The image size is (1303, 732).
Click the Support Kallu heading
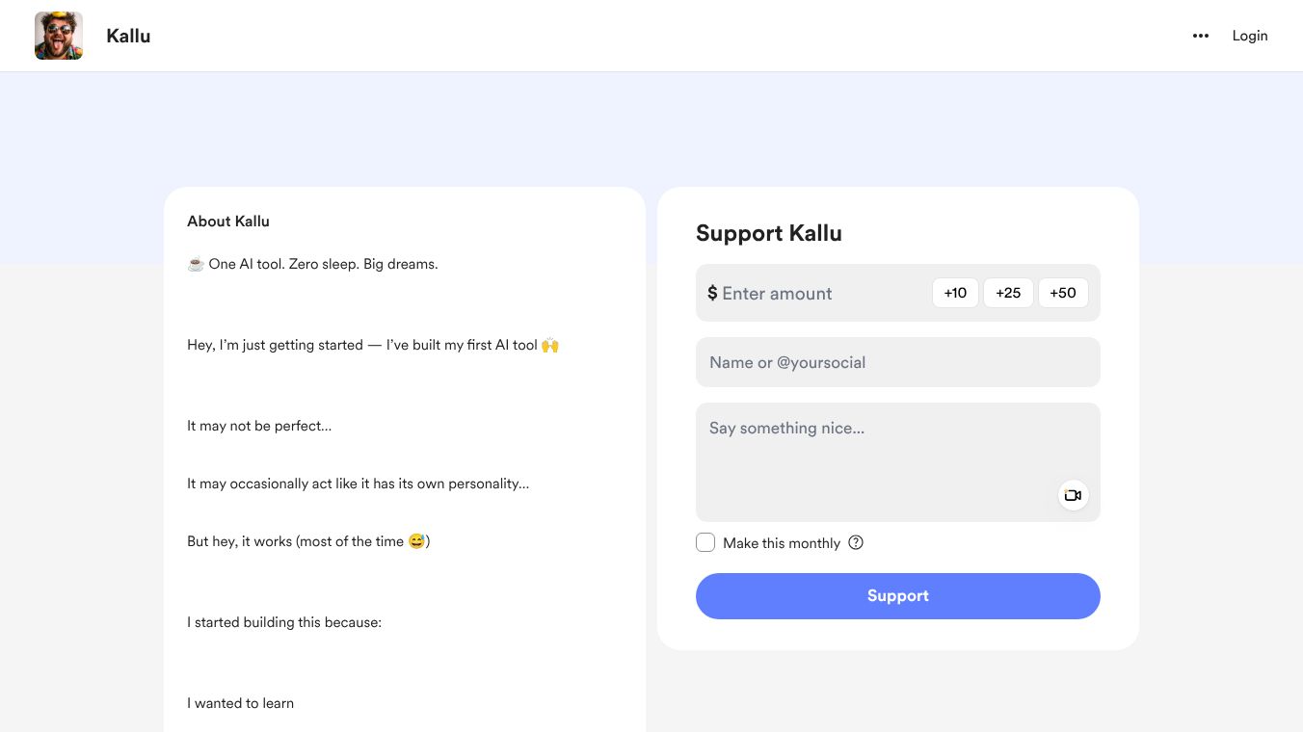pyautogui.click(x=768, y=233)
